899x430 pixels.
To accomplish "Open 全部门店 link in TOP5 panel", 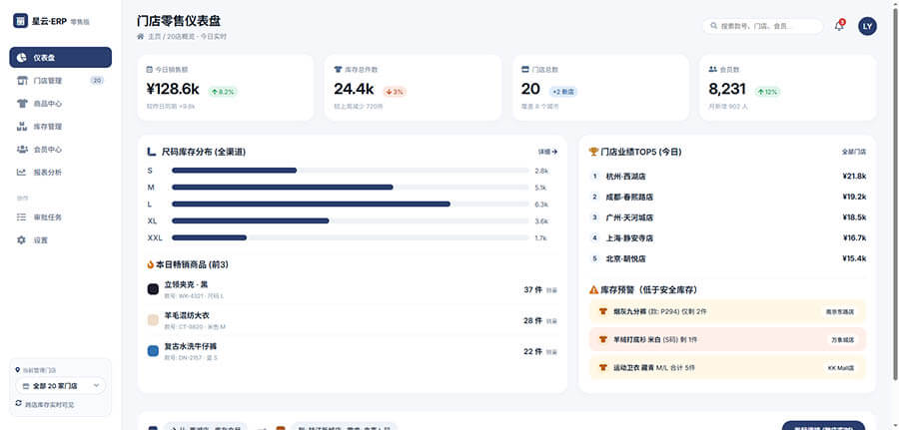I will [853, 152].
